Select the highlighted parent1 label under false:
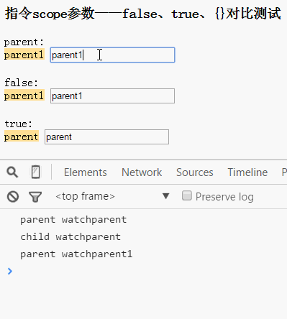287x319 pixels. point(24,96)
